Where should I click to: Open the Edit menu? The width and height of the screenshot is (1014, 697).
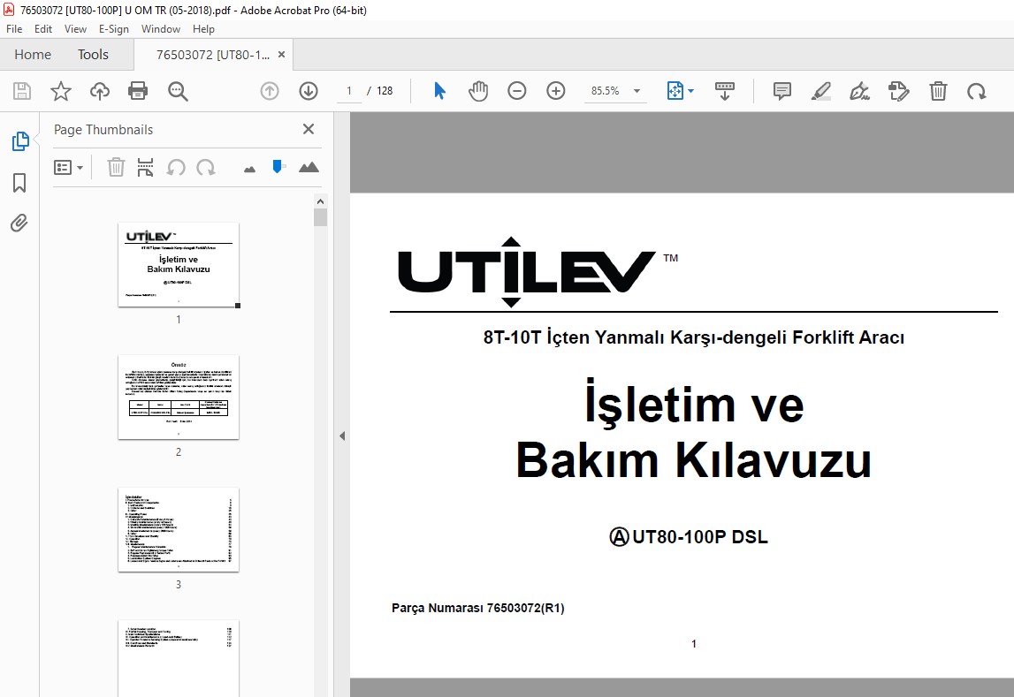(43, 29)
